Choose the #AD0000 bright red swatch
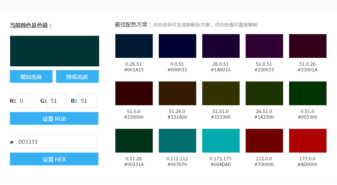This screenshot has width=337, height=185. click(307, 141)
